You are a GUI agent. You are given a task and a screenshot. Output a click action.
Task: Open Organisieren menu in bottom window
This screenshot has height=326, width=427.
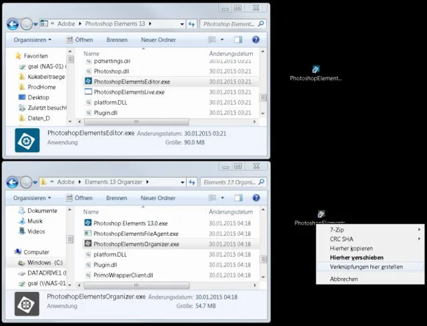[x=32, y=198]
